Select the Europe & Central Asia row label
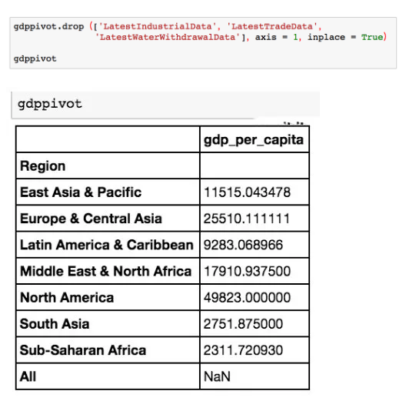 coord(92,219)
